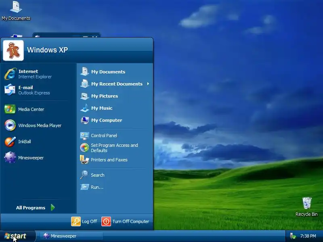
Task: Expand the My Recent Documents submenu arrow
Action: coord(148,84)
